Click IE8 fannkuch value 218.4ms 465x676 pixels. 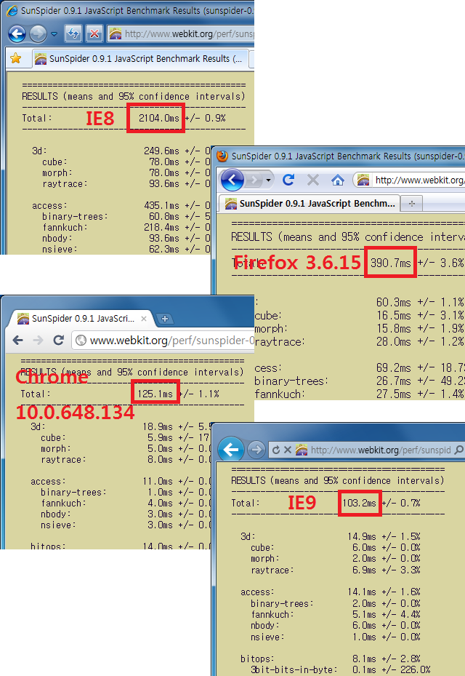(x=161, y=227)
